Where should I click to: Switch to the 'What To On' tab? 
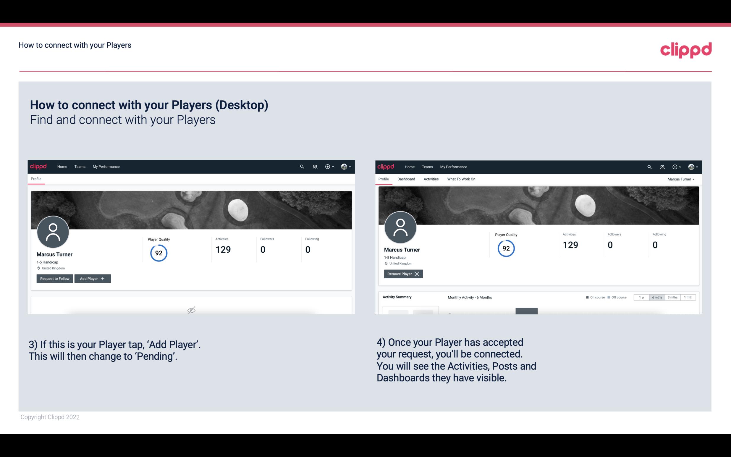[461, 179]
